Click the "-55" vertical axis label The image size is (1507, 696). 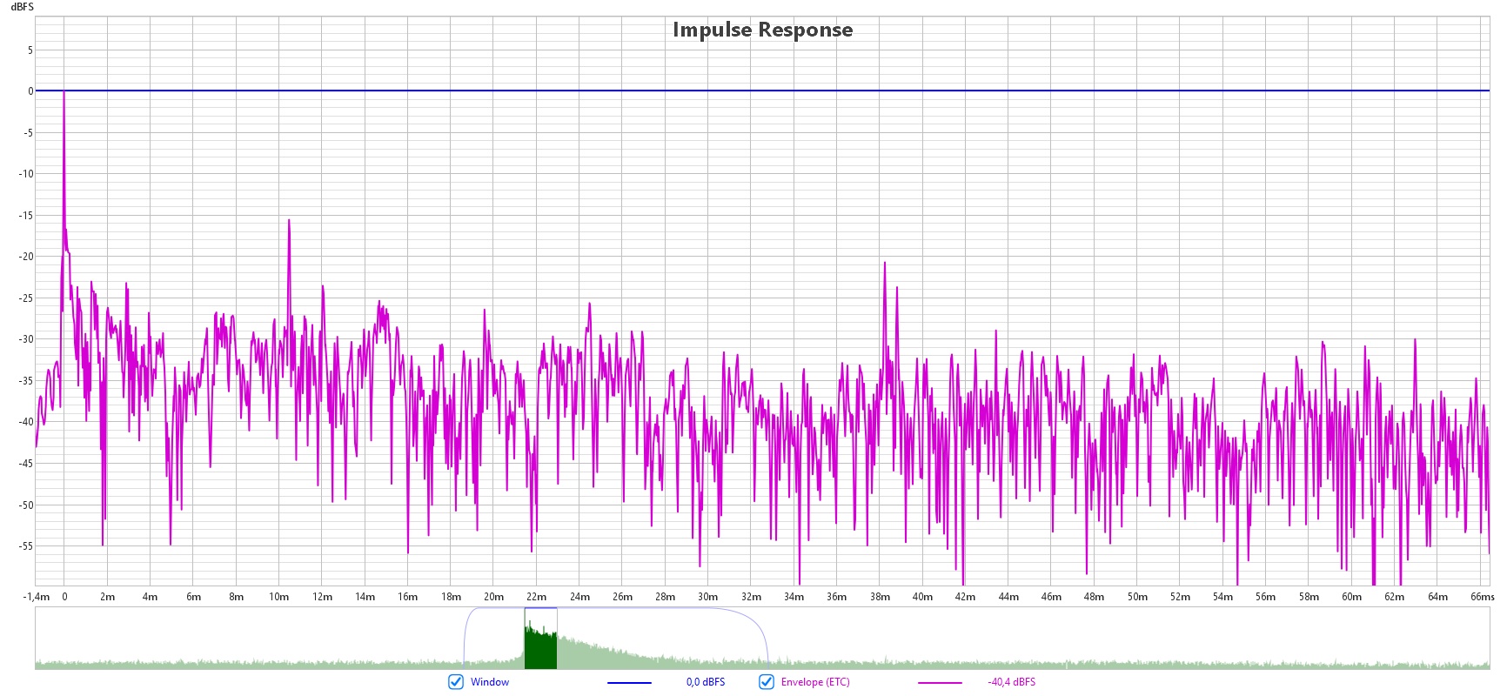tap(26, 546)
